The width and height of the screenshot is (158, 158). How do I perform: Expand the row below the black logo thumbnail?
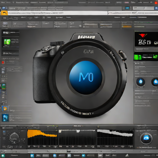tap(146, 49)
